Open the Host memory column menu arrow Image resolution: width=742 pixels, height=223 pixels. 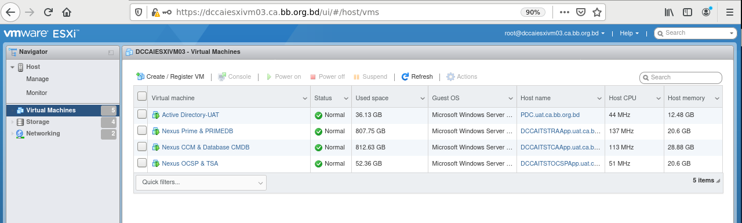tap(717, 98)
